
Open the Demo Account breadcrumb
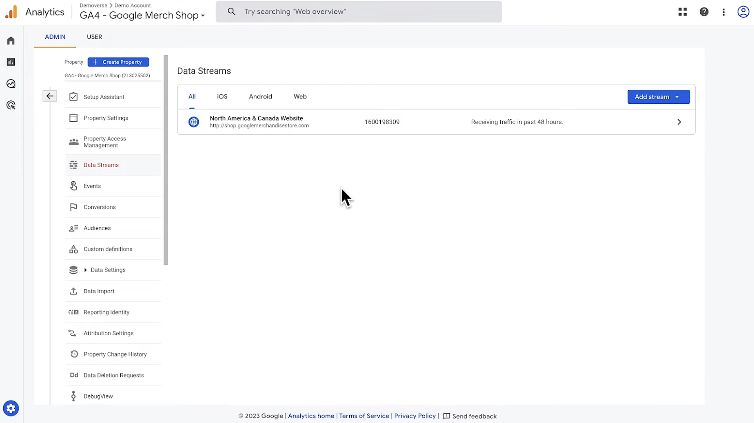point(133,5)
